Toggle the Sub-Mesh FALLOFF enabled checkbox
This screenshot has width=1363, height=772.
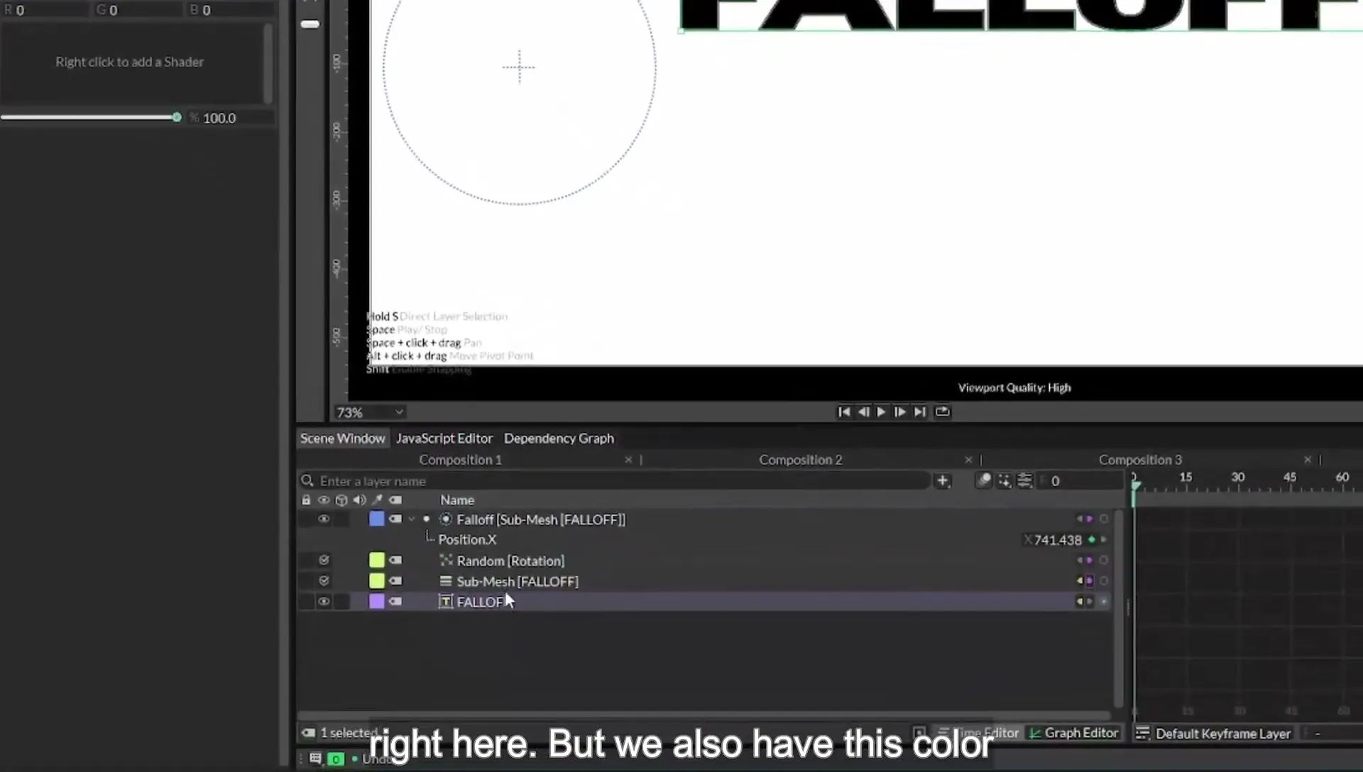click(324, 581)
